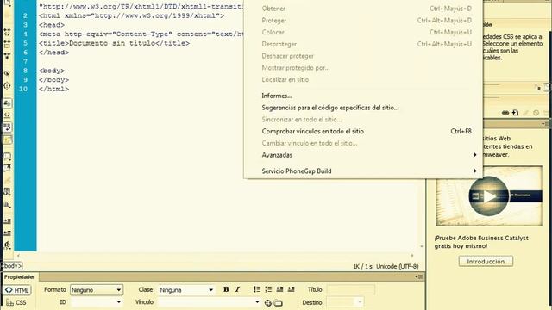Toggle the Word Wrap coding toolbar icon
Screen dimensions: 552x310
coord(7,127)
